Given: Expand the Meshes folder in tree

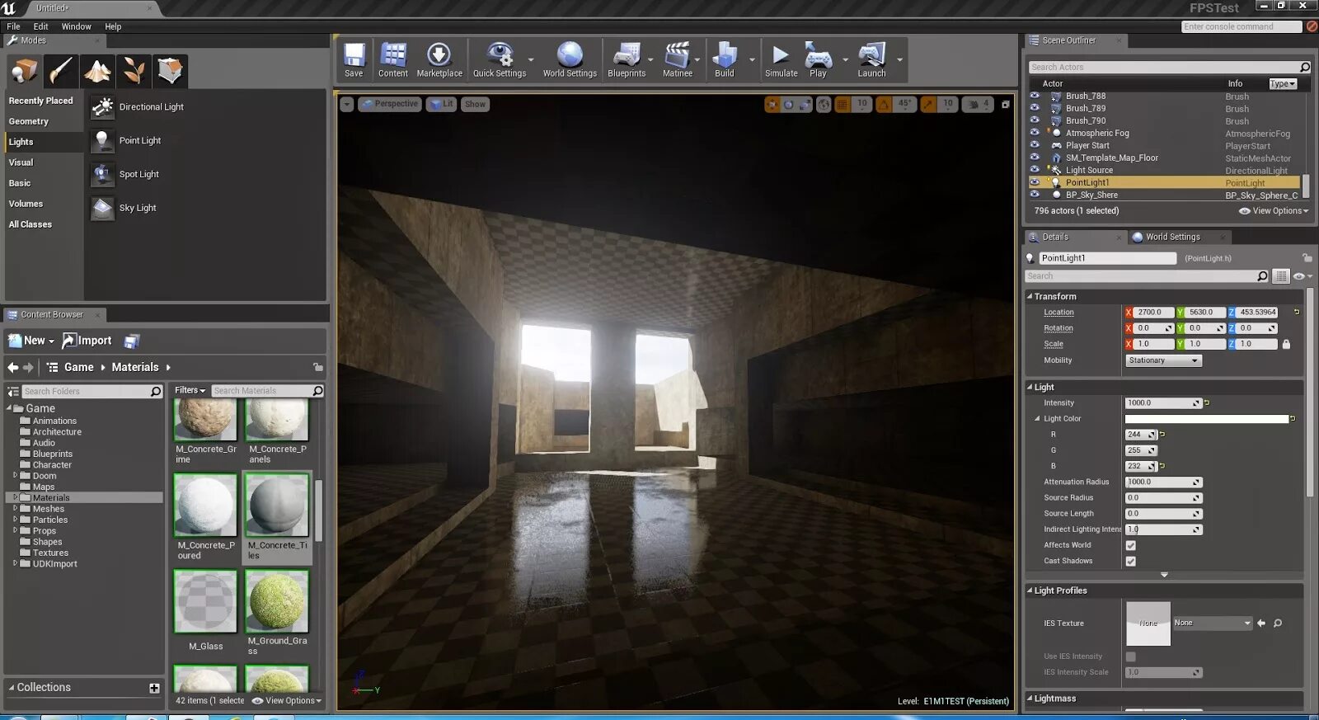Looking at the screenshot, I should (15, 509).
